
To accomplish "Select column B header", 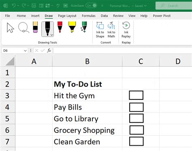I will point(87,61).
